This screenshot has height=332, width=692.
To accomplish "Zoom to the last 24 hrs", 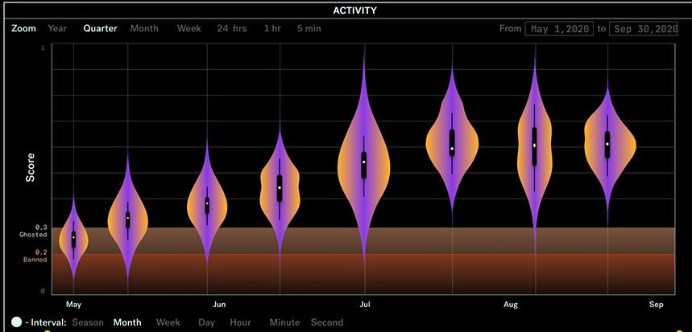I will coord(232,29).
